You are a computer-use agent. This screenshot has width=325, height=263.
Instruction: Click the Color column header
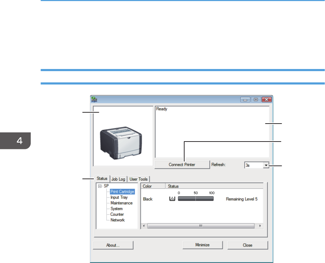[153, 186]
